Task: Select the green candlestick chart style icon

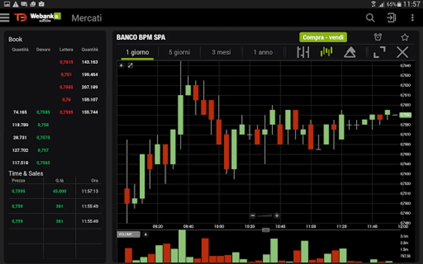Action: point(326,52)
